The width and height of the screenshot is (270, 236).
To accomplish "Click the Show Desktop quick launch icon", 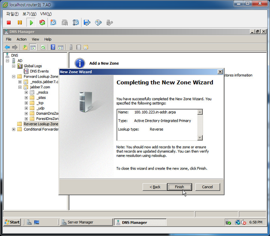I will coord(36,222).
